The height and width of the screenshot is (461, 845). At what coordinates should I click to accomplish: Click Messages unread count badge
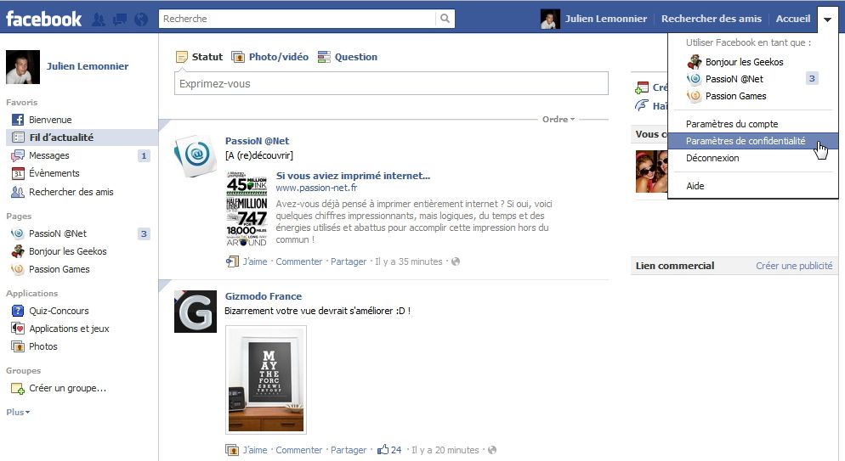tap(144, 155)
